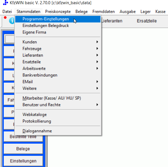Open the Kasse menu
Image resolution: width=168 pixels, height=167 pixels.
pyautogui.click(x=160, y=11)
